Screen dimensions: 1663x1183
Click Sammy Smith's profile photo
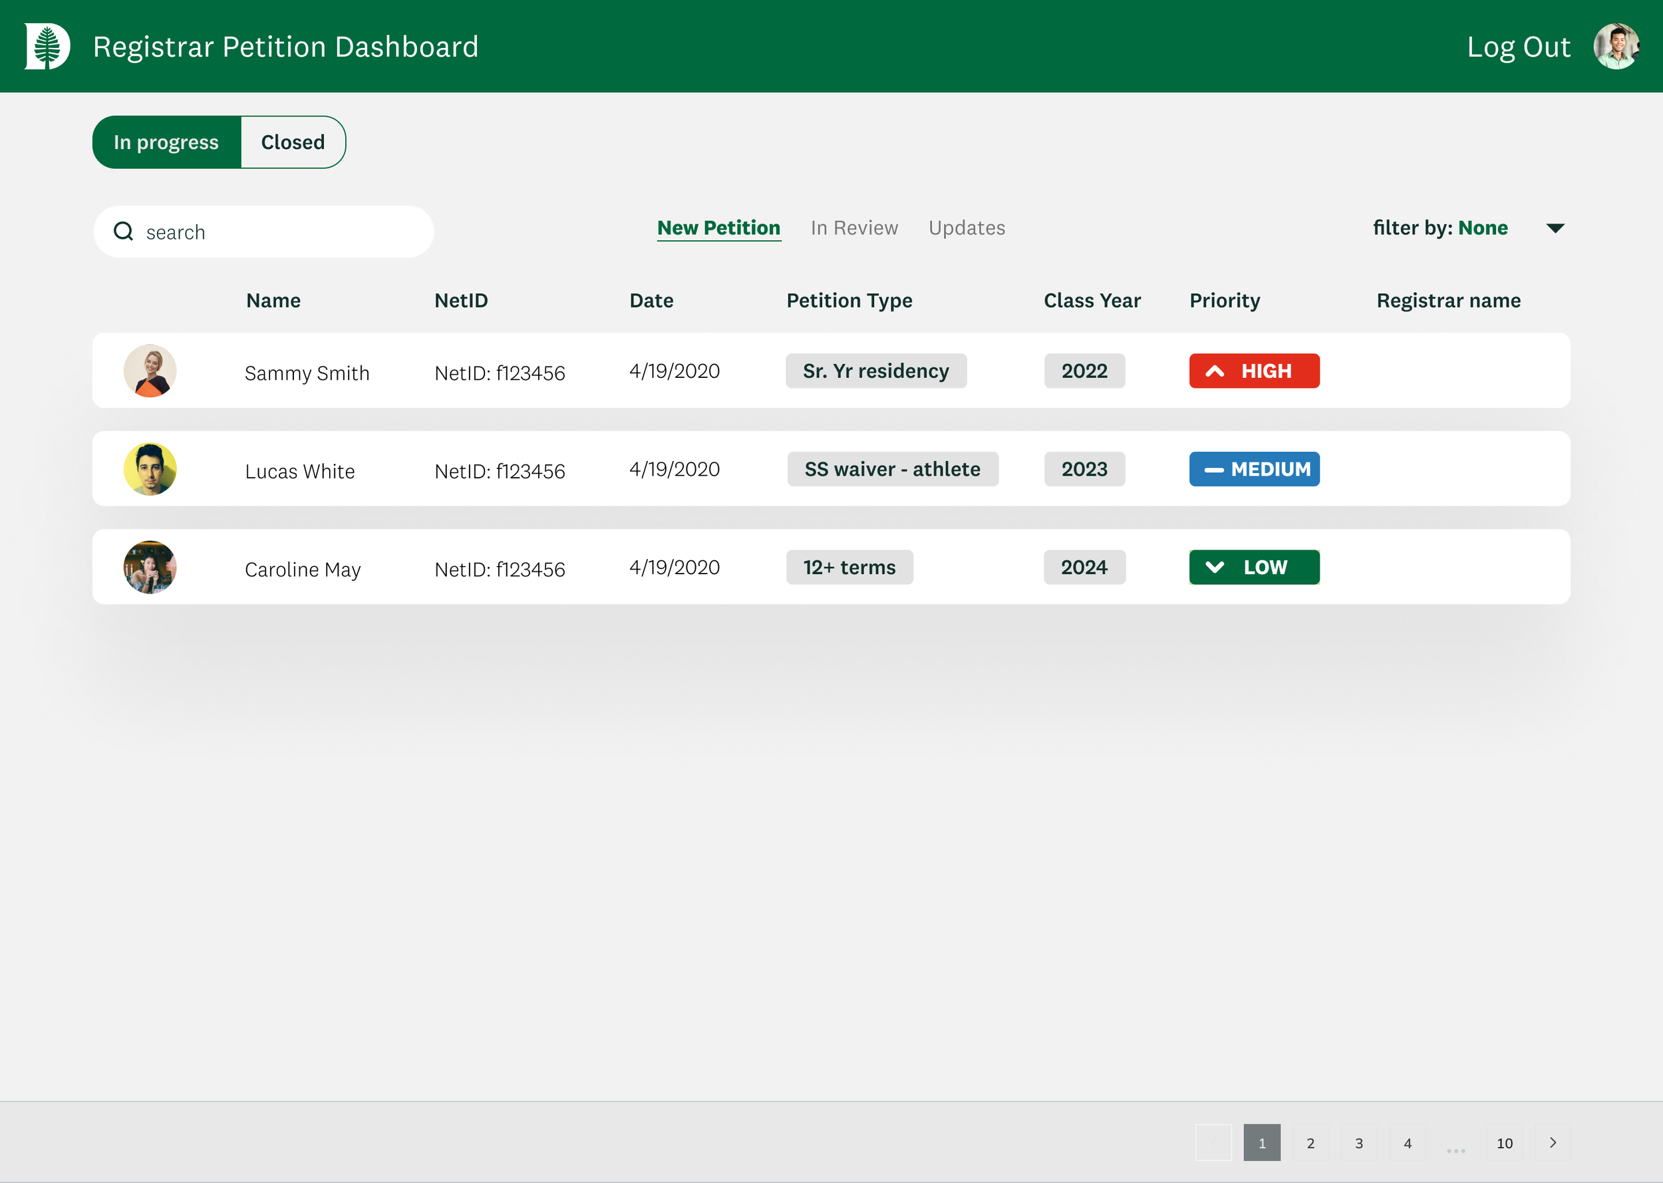pos(150,371)
